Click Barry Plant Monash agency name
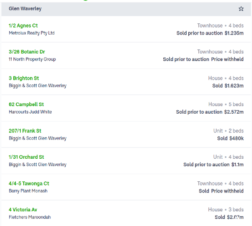The width and height of the screenshot is (252, 226). [x=28, y=191]
